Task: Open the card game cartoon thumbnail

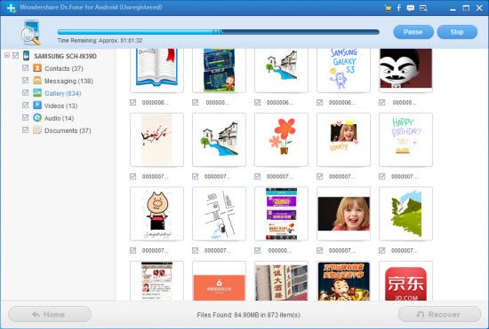Action: [343, 281]
